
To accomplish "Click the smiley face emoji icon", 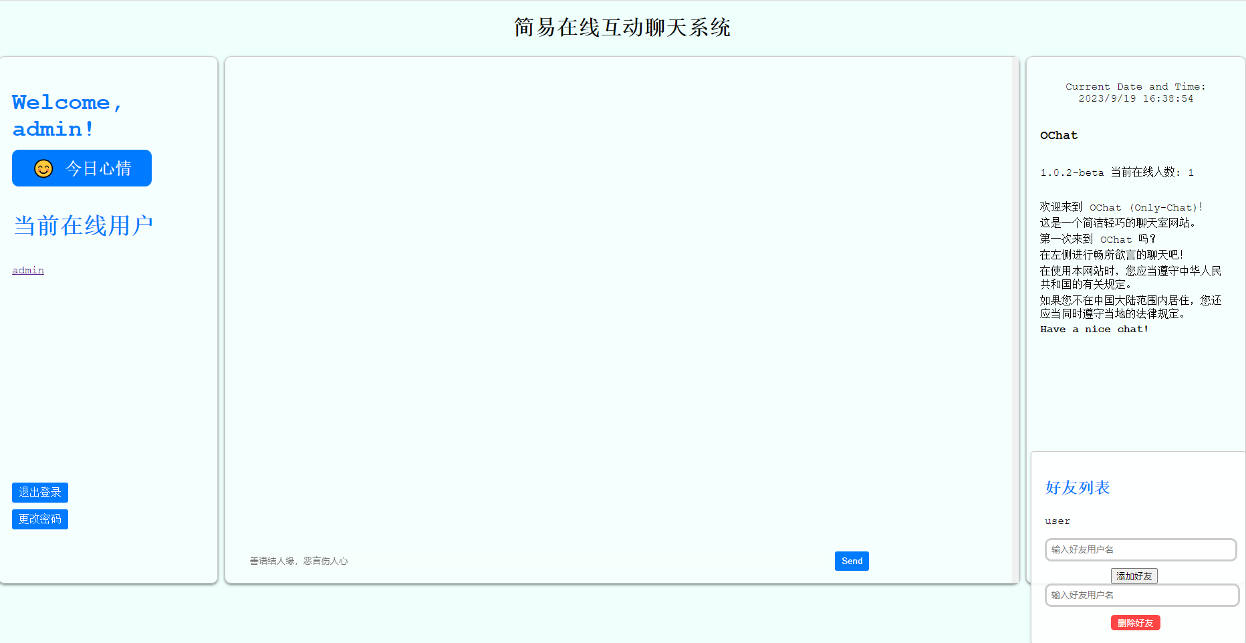I will coord(42,168).
